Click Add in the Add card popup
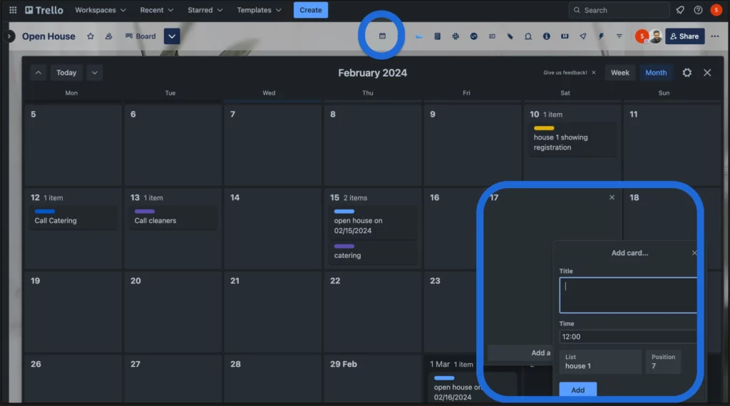The height and width of the screenshot is (406, 730). pyautogui.click(x=577, y=390)
